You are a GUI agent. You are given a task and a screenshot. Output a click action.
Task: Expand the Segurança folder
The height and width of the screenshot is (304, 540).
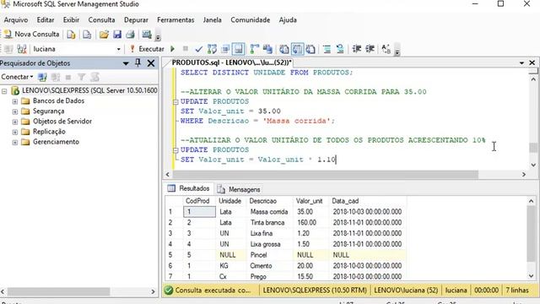tap(15, 111)
